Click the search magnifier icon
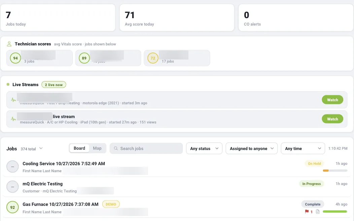The width and height of the screenshot is (354, 221). click(116, 148)
